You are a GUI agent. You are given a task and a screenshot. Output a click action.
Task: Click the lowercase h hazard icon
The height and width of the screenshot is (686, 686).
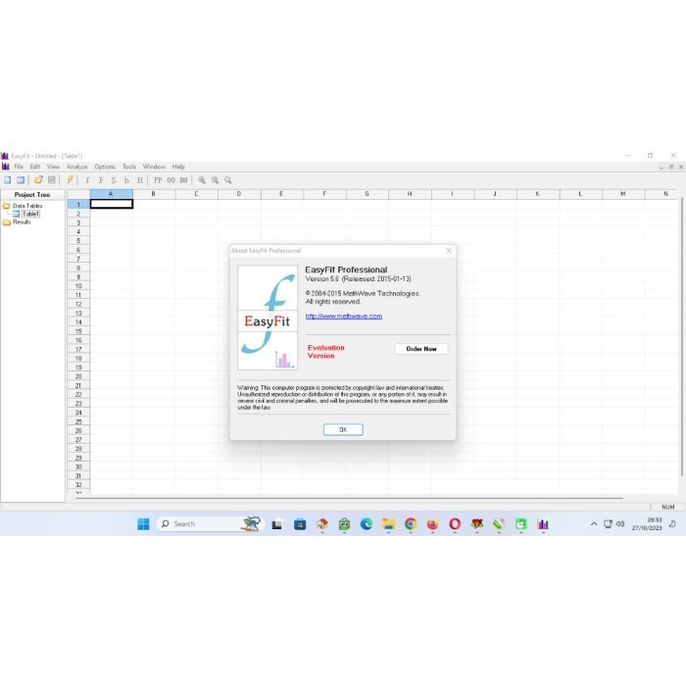126,180
